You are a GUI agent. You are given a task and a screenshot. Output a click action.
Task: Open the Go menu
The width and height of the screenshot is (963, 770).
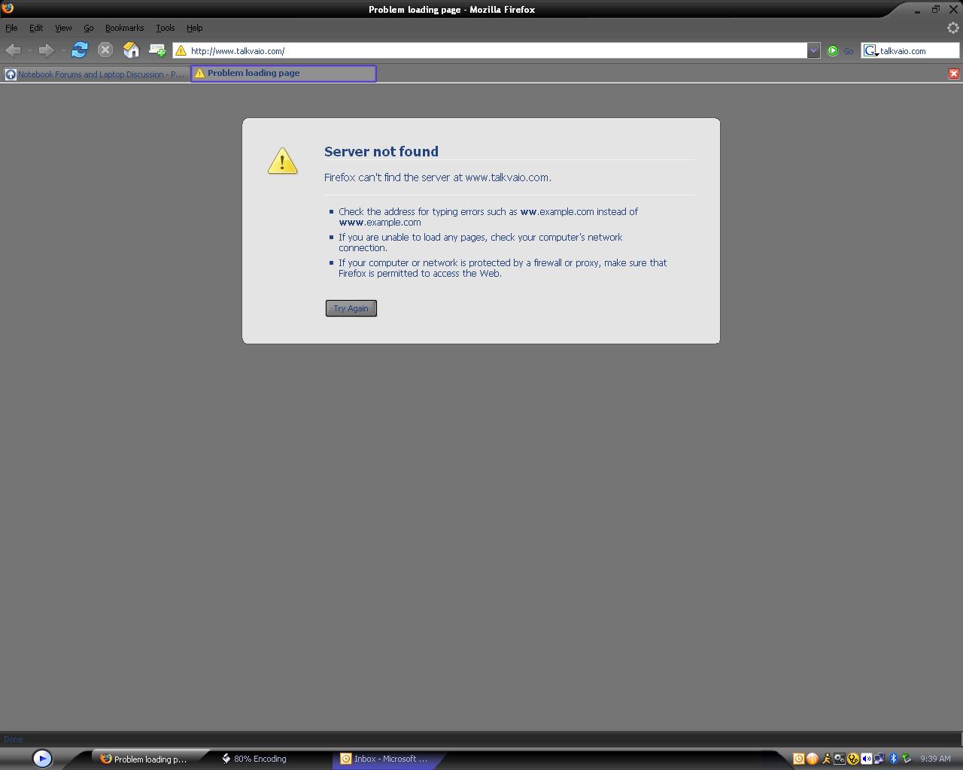89,28
